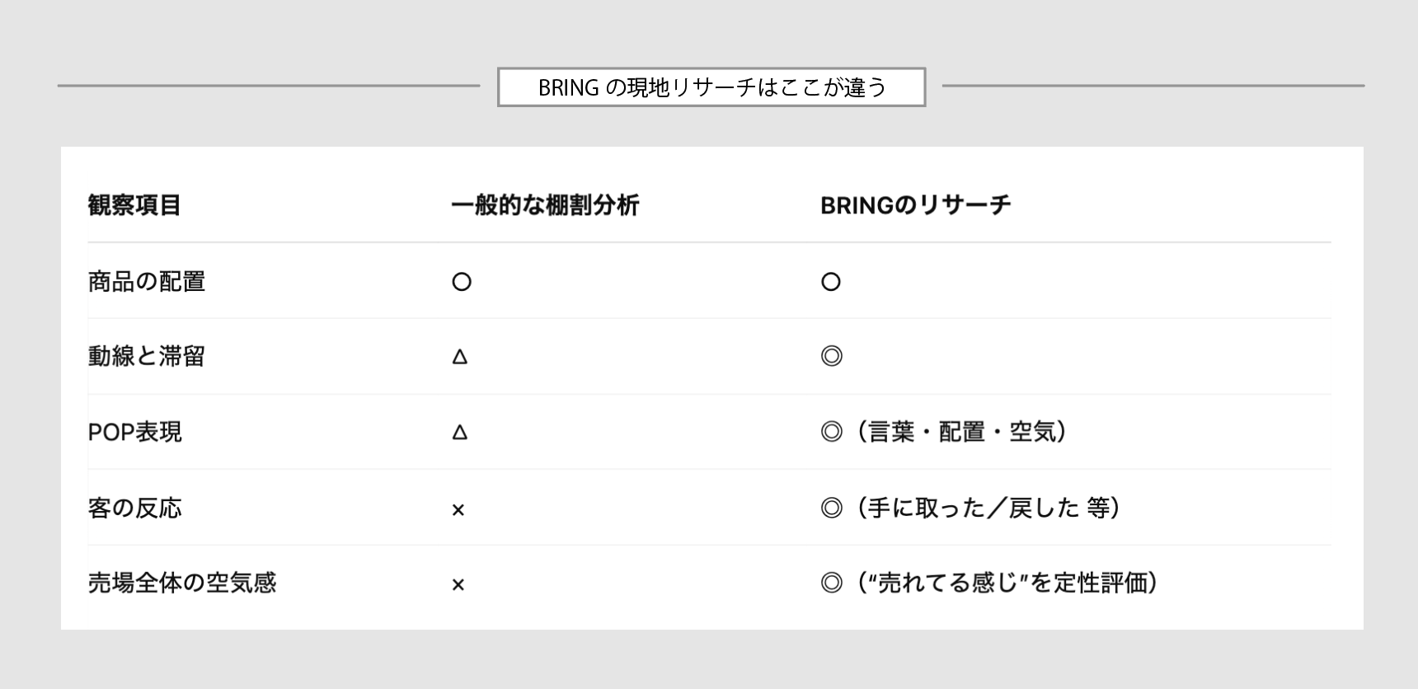Click the BRINGのリサーチ column header
Viewport: 1418px width, 689px height.
(x=915, y=205)
